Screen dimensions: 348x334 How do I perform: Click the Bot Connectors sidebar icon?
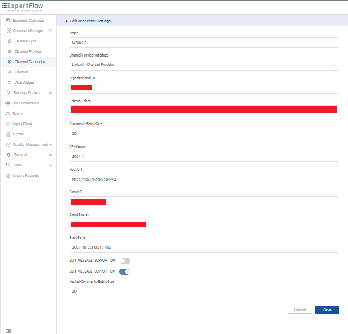click(7, 103)
